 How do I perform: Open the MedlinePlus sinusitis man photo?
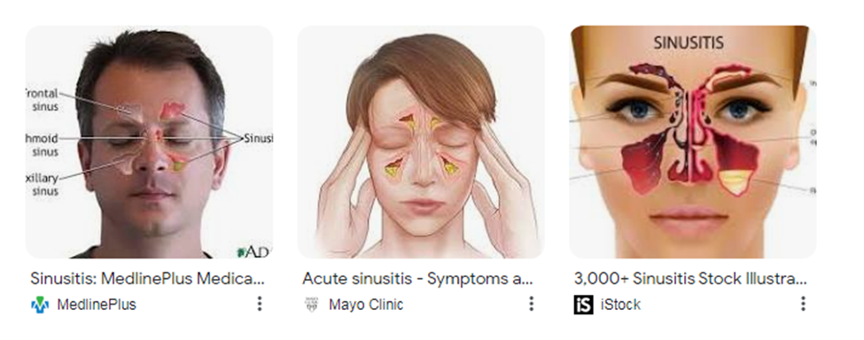(x=150, y=142)
